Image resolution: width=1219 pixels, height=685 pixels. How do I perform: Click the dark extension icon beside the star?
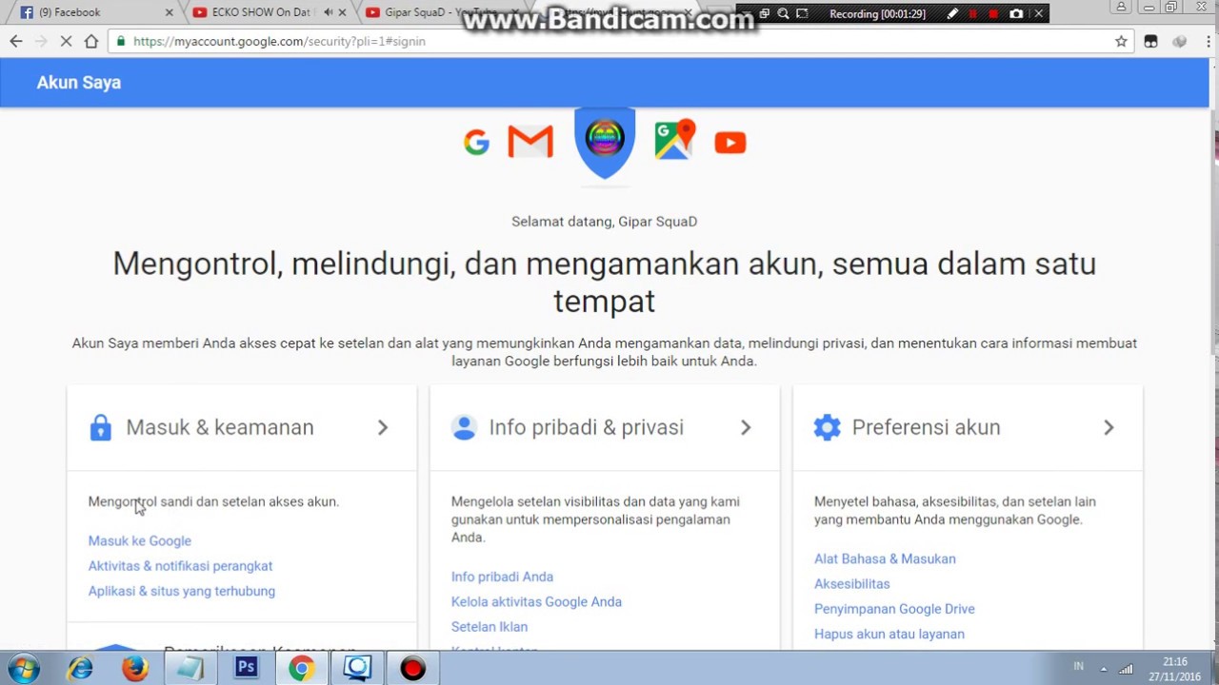tap(1150, 41)
